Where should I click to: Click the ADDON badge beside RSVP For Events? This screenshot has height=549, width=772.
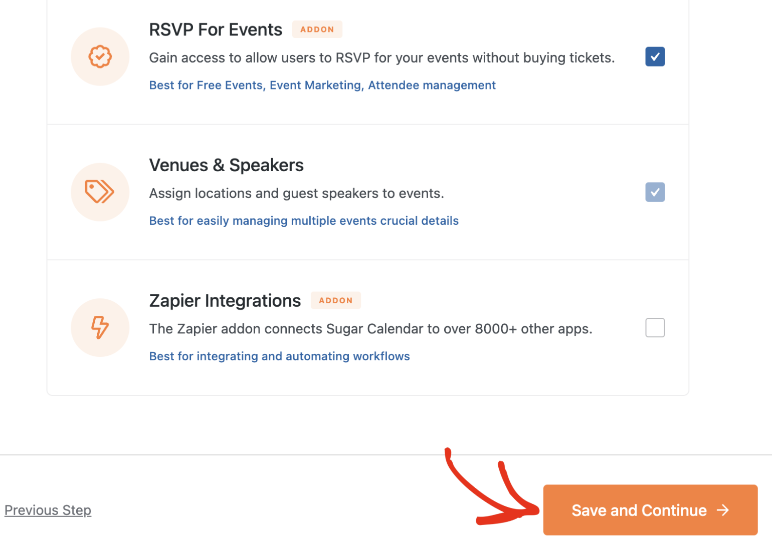point(317,30)
